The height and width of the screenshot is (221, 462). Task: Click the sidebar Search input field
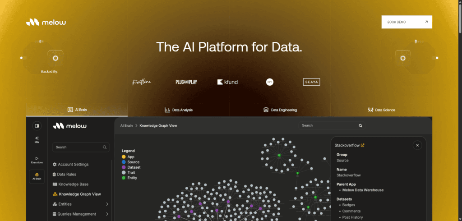[77, 147]
